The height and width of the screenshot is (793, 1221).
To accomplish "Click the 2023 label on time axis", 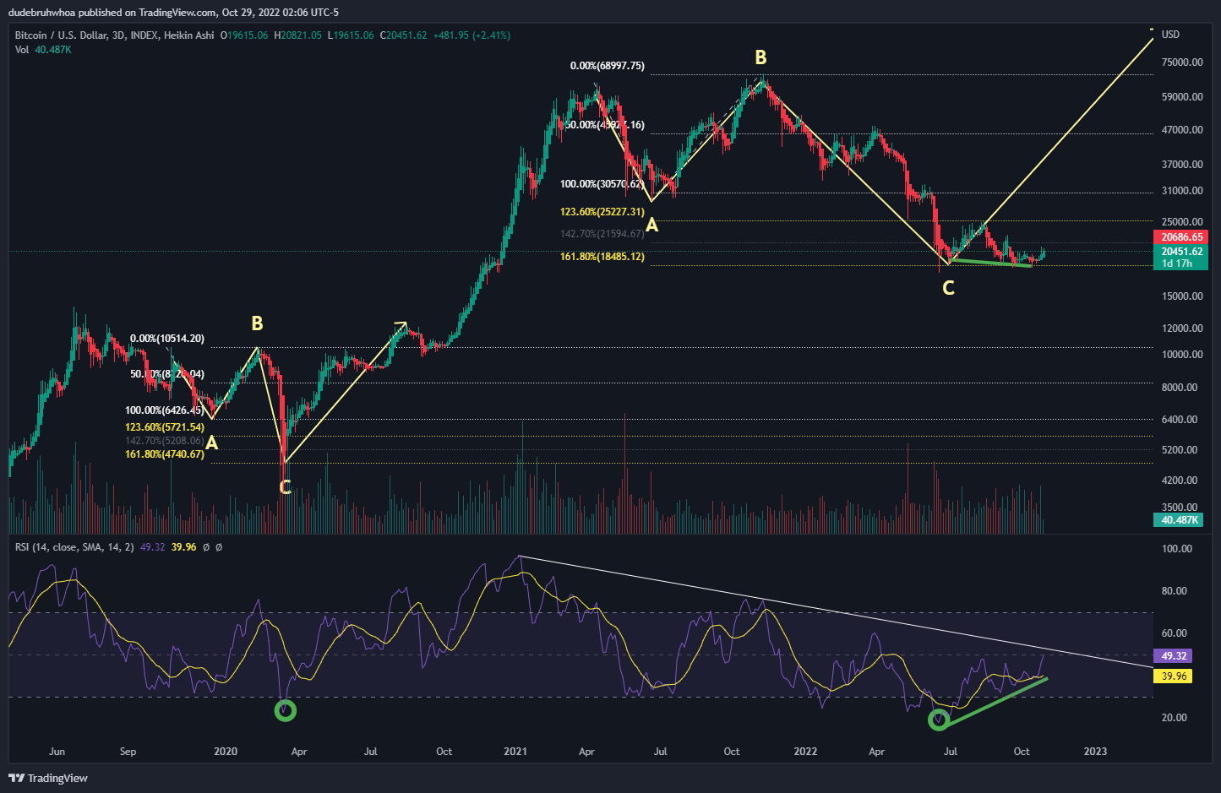I will (x=1095, y=752).
